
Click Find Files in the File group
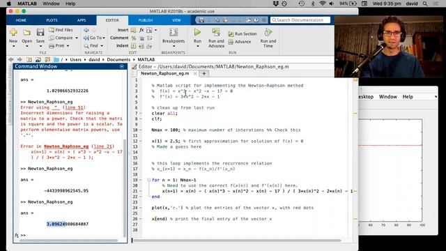pos(61,30)
